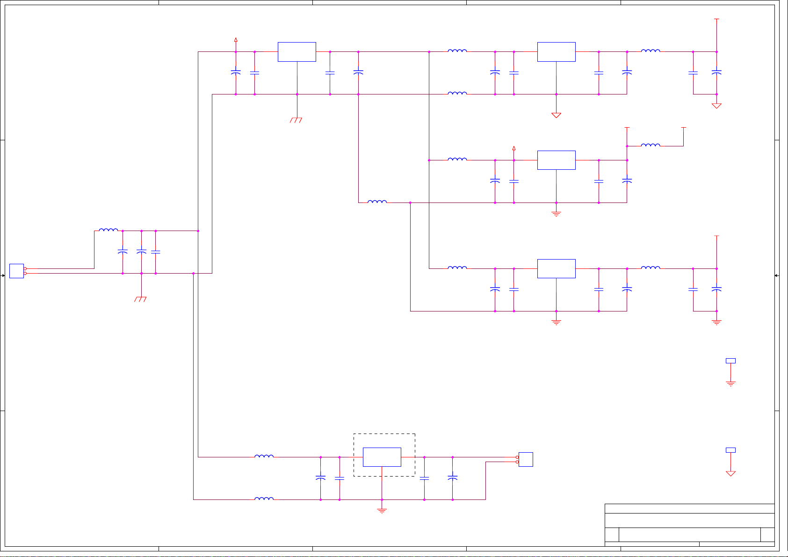Select the inductor on the ground return toward the middle regulator

tap(377, 201)
